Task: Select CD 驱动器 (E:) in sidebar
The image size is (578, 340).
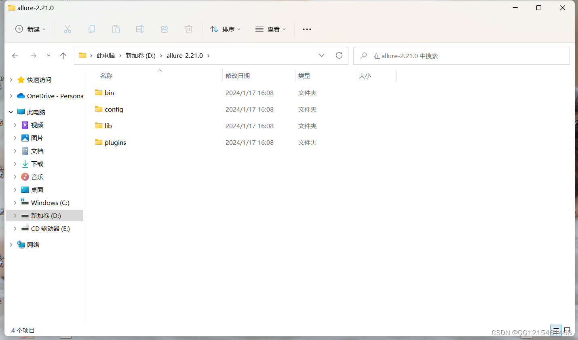Action: tap(51, 228)
